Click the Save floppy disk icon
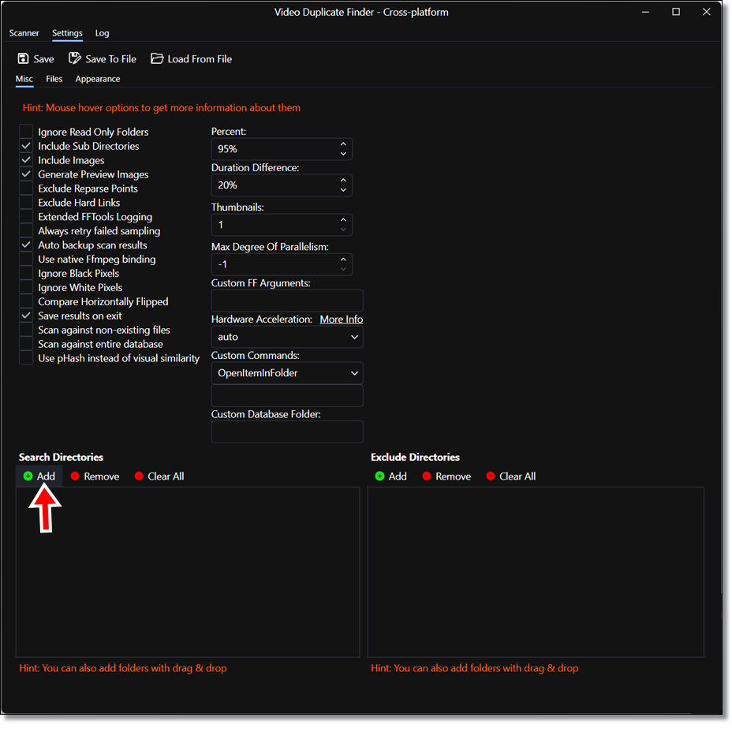This screenshot has width=732, height=736. click(x=23, y=58)
